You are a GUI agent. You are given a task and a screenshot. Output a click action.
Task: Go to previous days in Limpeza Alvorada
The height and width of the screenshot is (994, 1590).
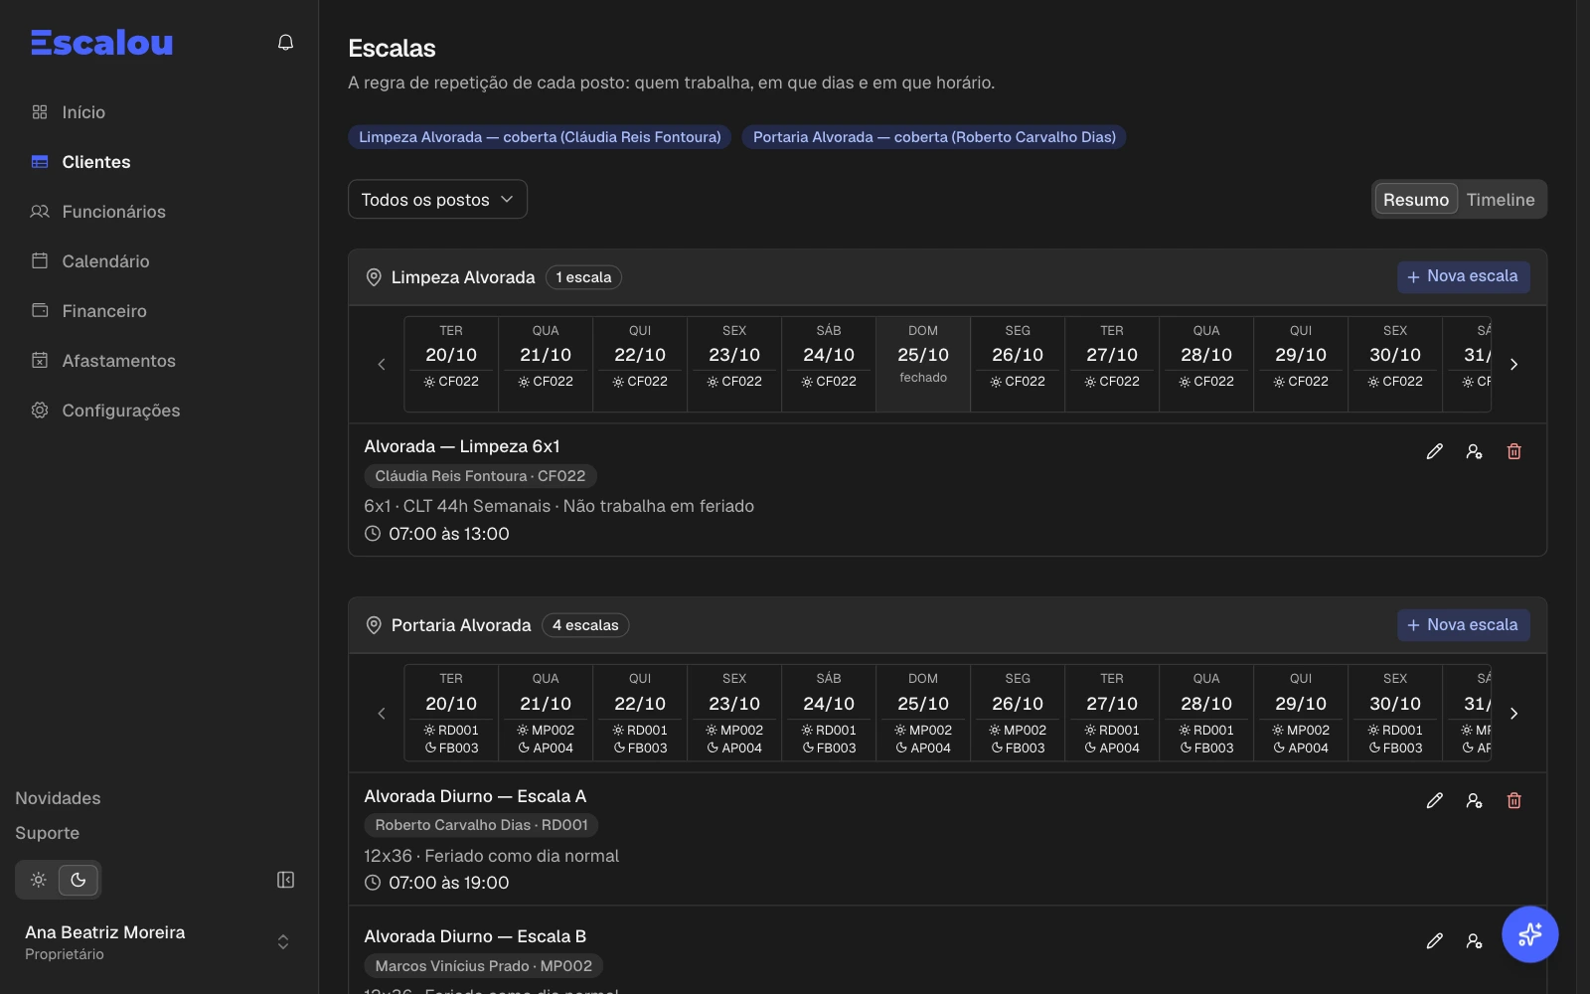coord(382,365)
